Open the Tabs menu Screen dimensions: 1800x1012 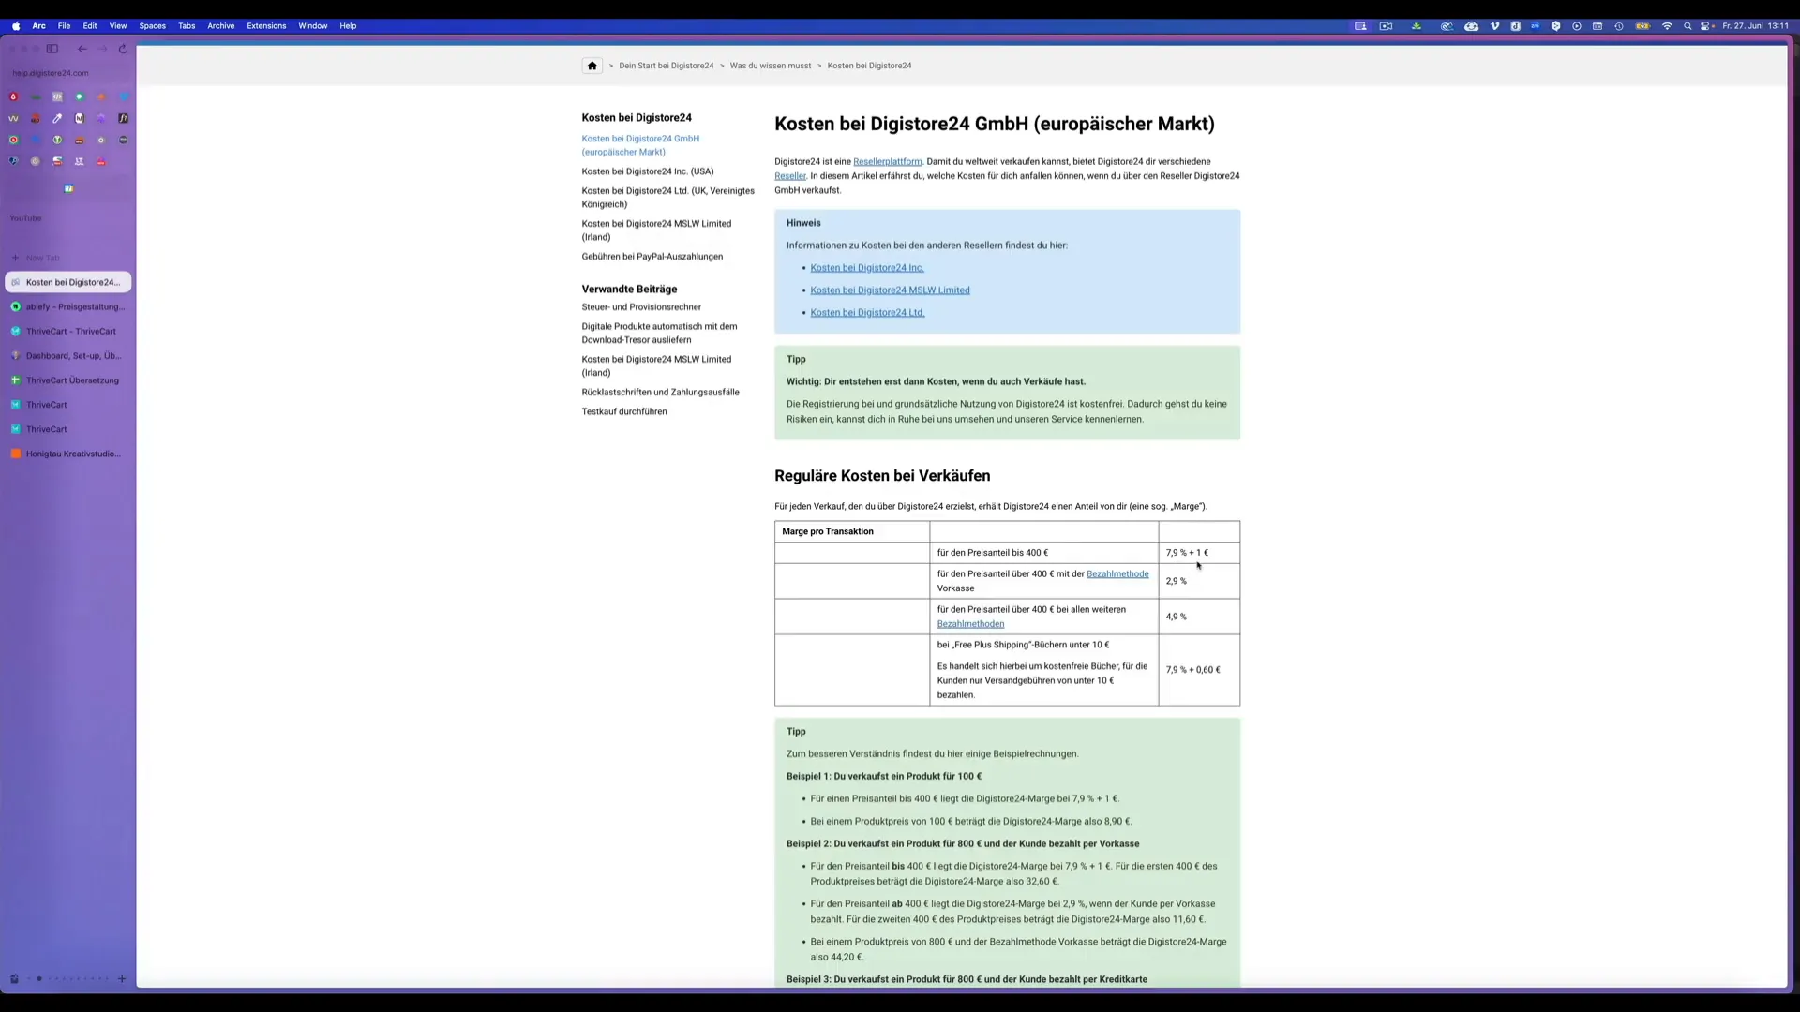pyautogui.click(x=187, y=26)
